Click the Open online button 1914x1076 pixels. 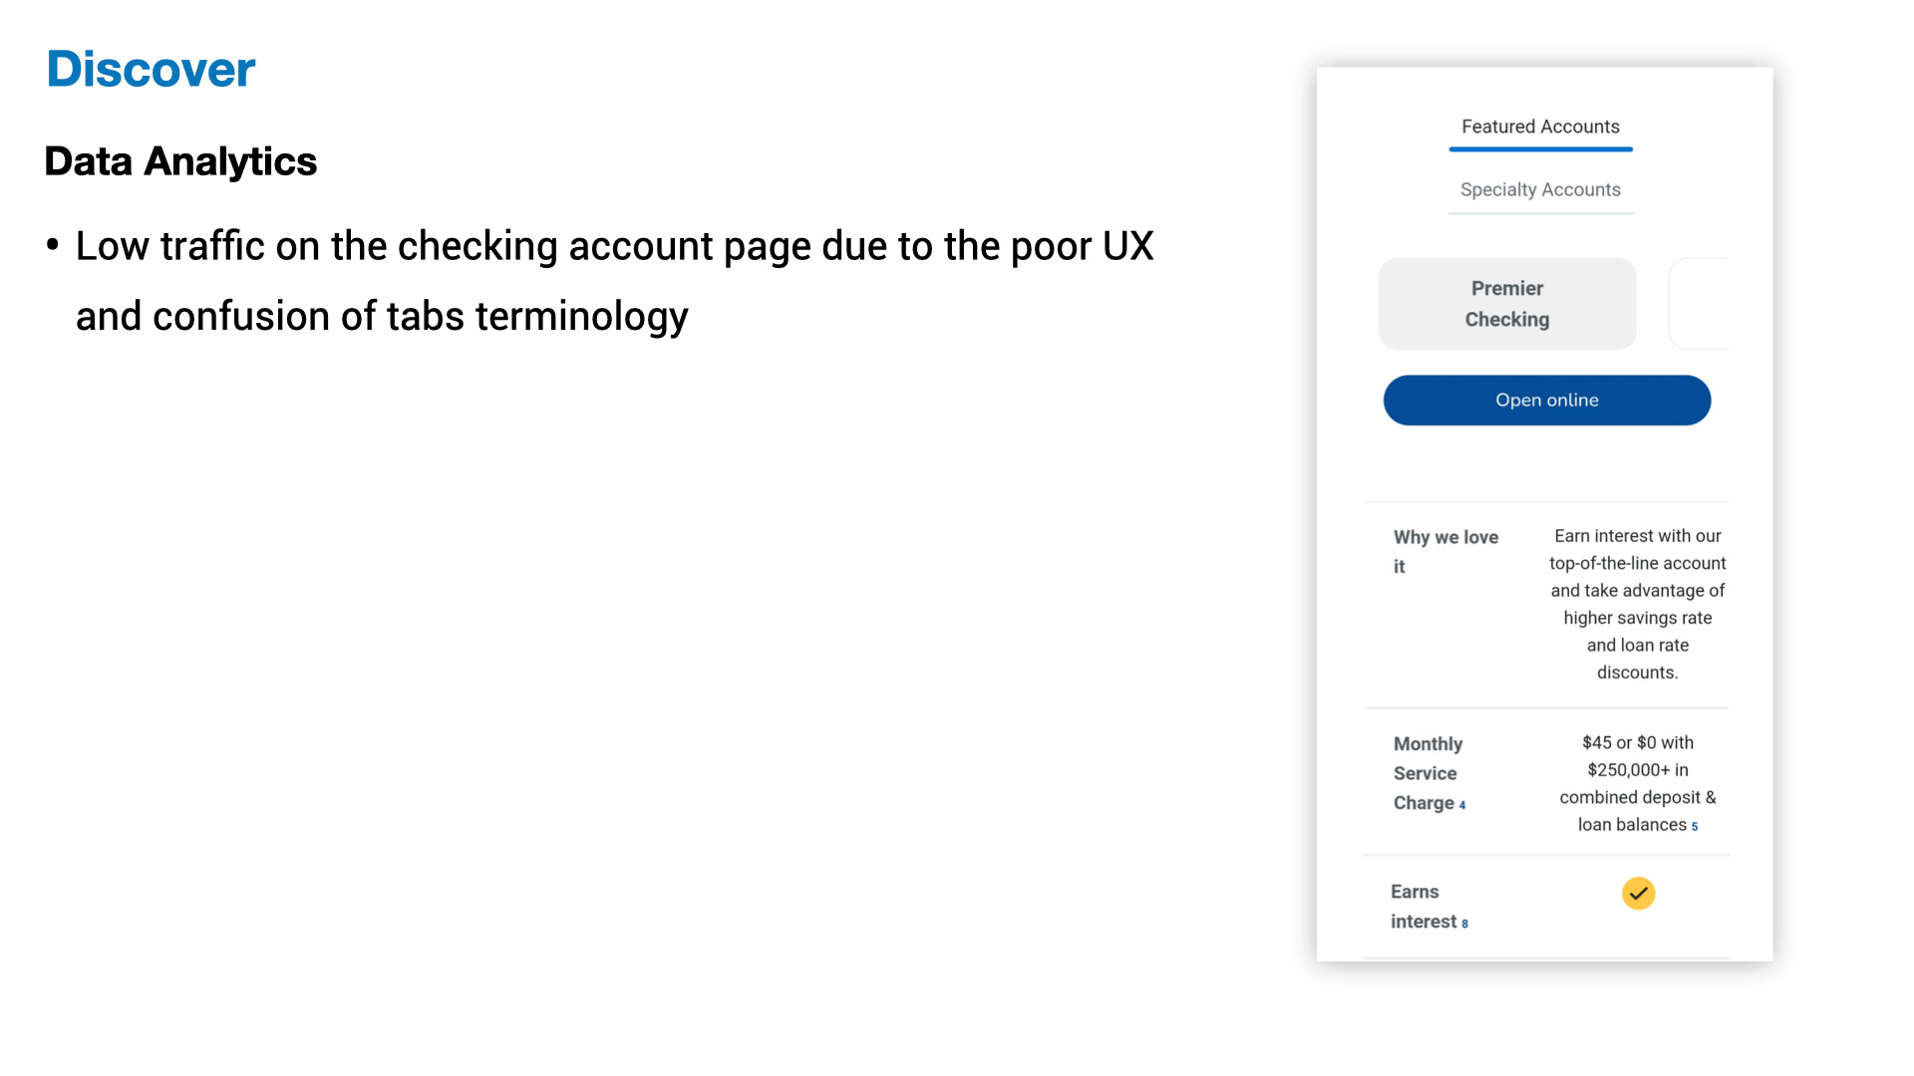click(x=1546, y=401)
